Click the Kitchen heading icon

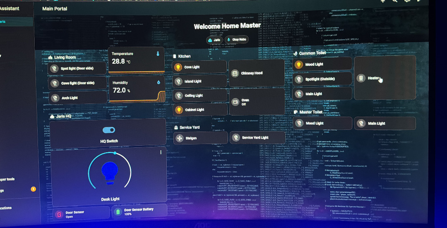tap(175, 56)
